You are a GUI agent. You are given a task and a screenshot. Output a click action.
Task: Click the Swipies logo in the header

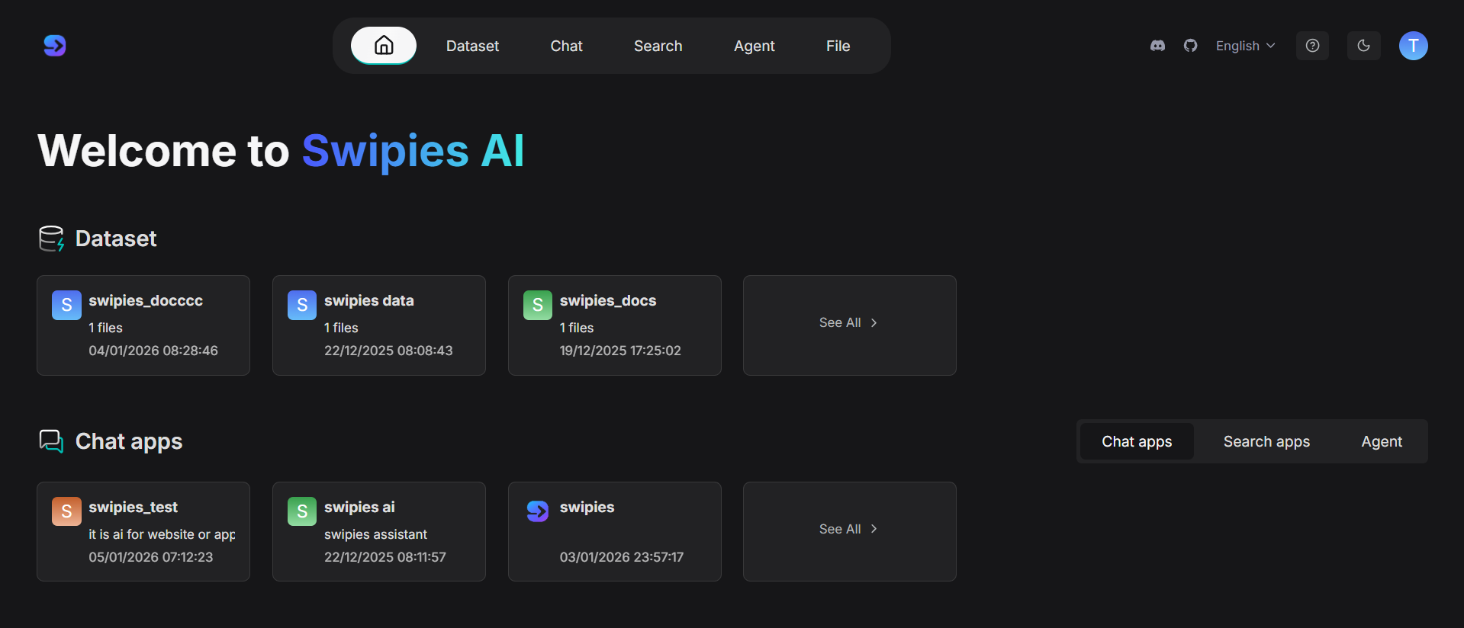55,46
